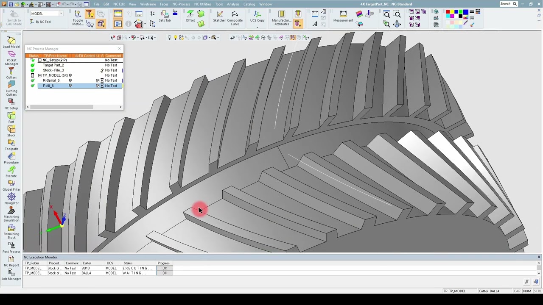Screen dimensions: 543x305
Task: Click the Status column header in Process Manager
Action: pos(34,56)
